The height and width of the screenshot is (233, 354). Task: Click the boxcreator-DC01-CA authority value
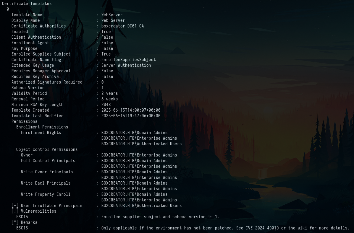pos(122,26)
